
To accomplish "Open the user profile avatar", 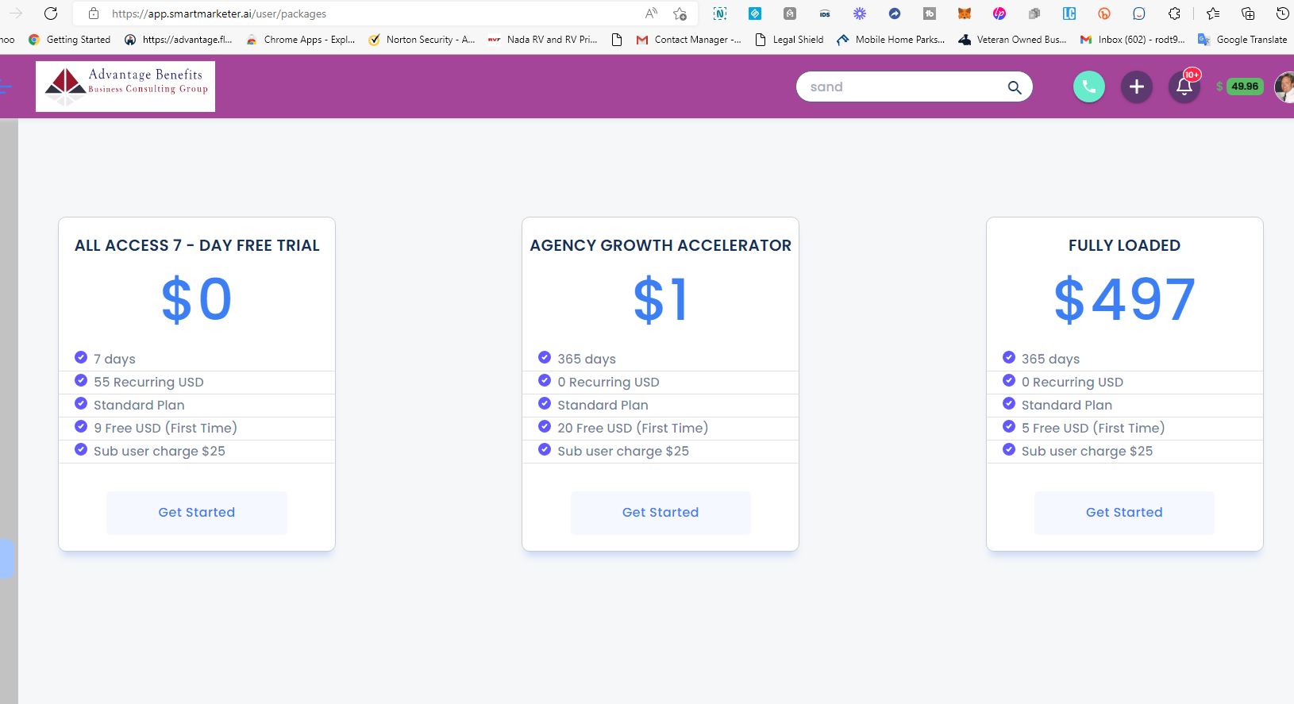I will (1284, 87).
